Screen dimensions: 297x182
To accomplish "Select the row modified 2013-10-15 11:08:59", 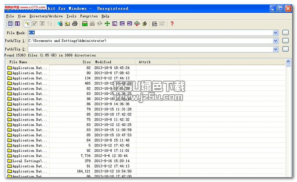I will point(146,130).
